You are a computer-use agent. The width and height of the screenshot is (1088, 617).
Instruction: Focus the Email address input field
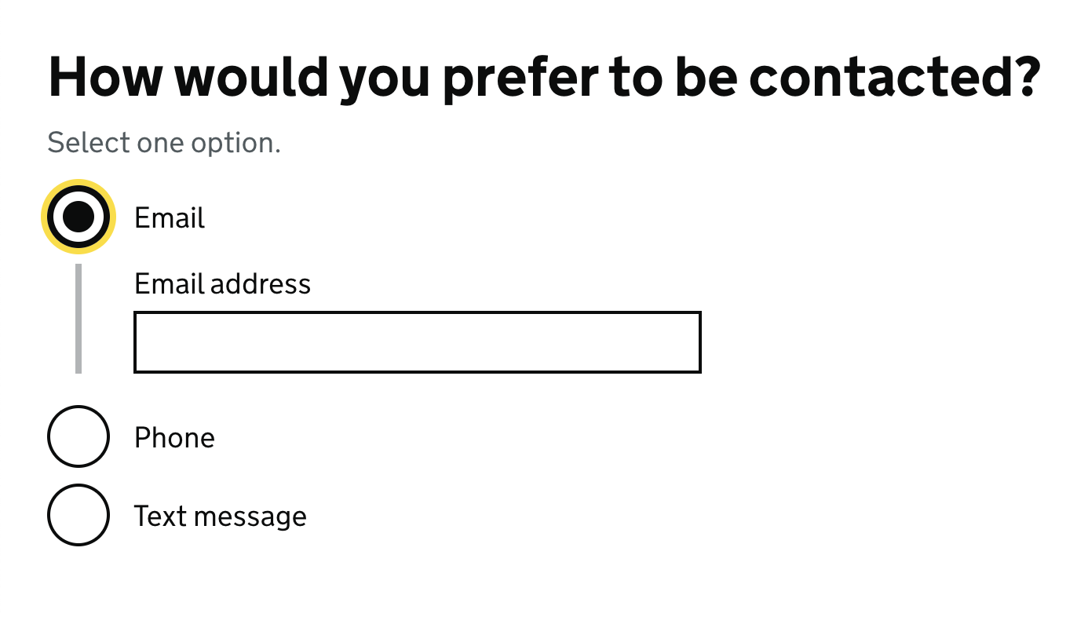(x=417, y=342)
